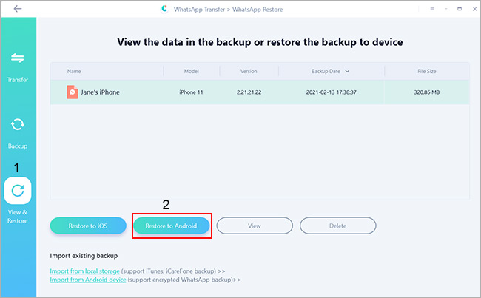The height and width of the screenshot is (298, 481).
Task: Open Import from local storage link
Action: click(x=87, y=271)
